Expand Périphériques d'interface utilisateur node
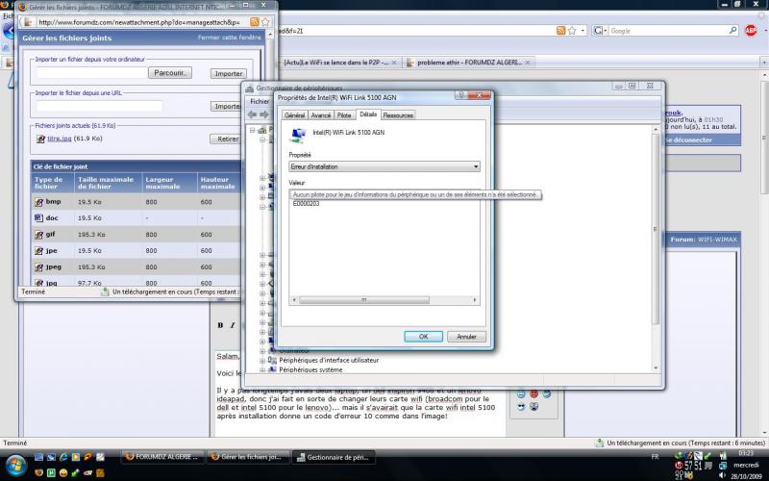This screenshot has width=769, height=481. [262, 360]
